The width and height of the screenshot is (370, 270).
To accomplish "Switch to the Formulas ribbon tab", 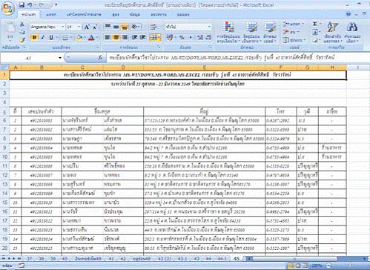I will 116,15.
